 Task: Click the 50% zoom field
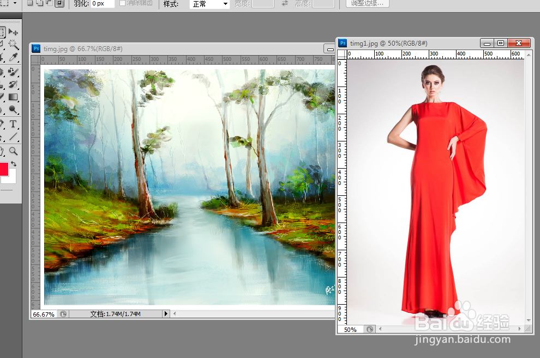point(351,329)
